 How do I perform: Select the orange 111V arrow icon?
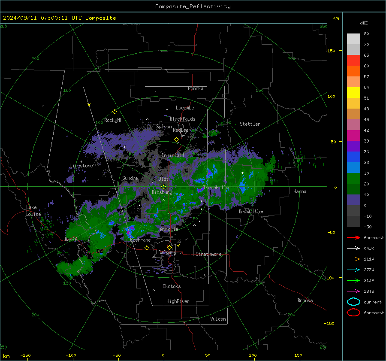(x=353, y=259)
